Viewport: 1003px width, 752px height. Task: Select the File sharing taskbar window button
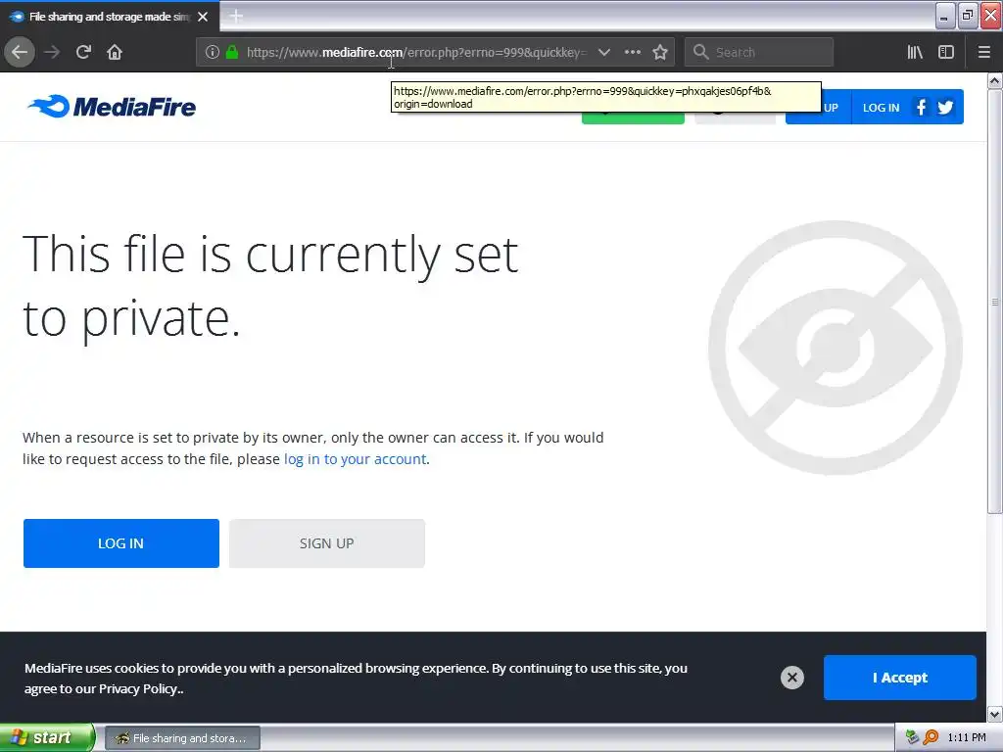[x=182, y=738]
